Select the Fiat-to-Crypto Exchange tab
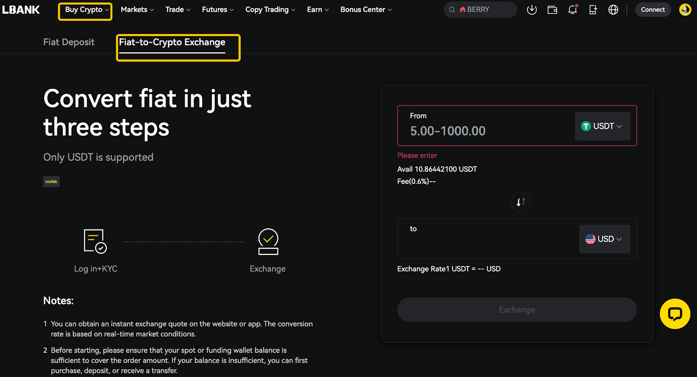This screenshot has width=697, height=377. [x=172, y=42]
